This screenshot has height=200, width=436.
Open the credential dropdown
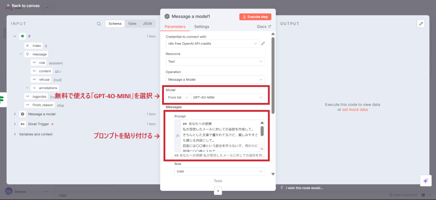tap(212, 44)
